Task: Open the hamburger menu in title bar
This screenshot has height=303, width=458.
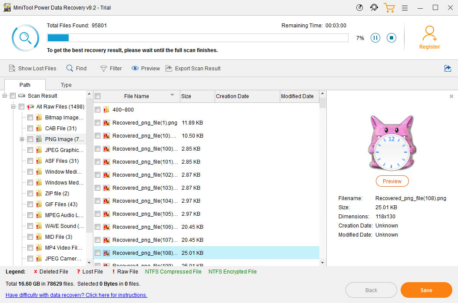Action: (405, 8)
